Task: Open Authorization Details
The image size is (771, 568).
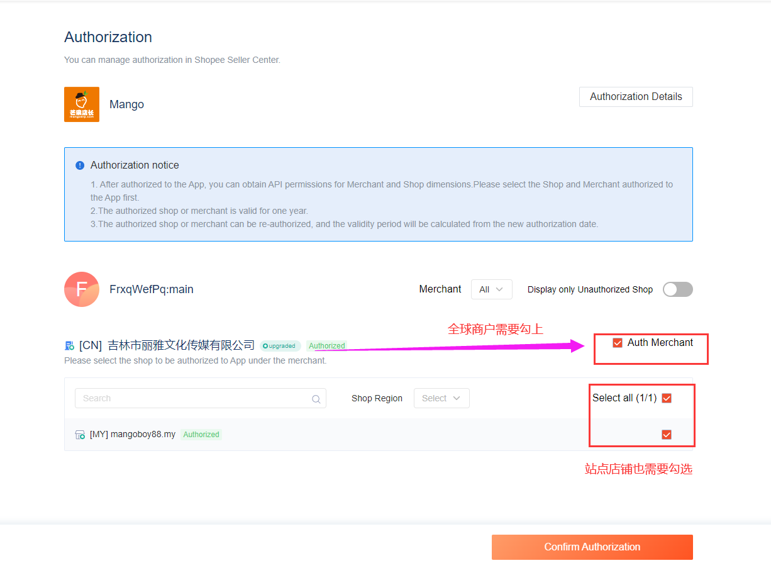Action: (x=636, y=97)
